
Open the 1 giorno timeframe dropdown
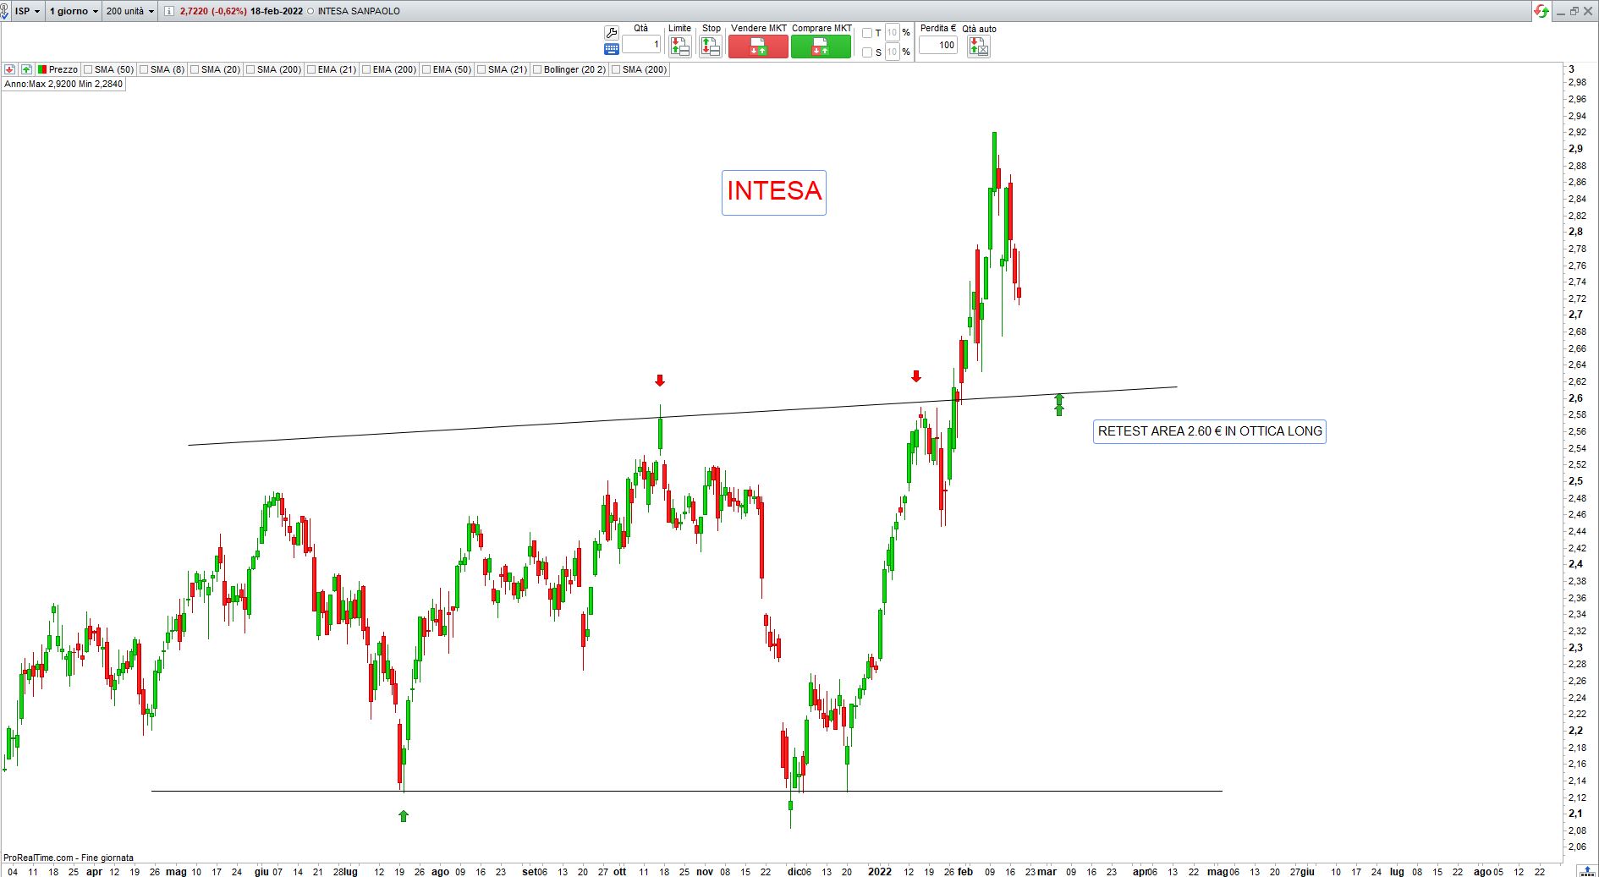click(x=74, y=11)
